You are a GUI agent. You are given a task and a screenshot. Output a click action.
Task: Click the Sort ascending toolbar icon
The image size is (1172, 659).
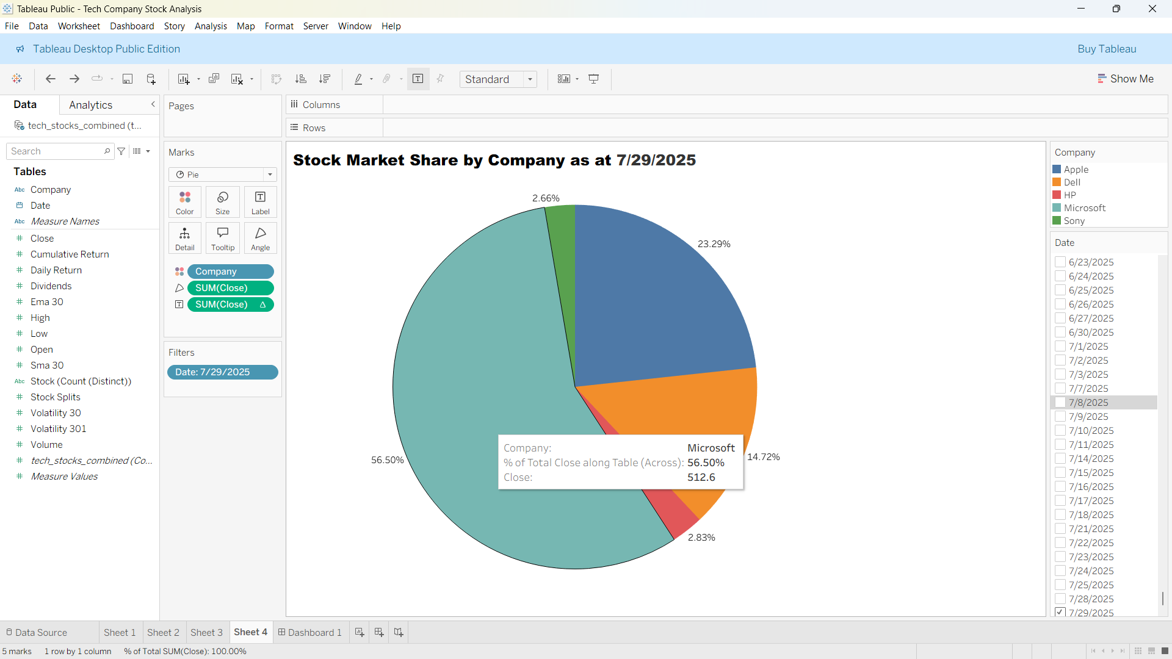point(301,79)
